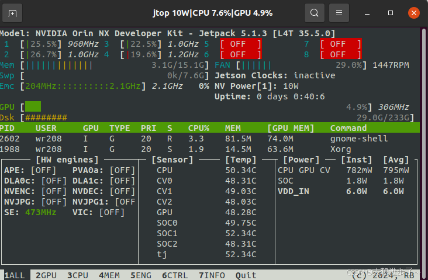Switch to the 1ALL page
Image resolution: width=428 pixels, height=280 pixels.
click(x=15, y=275)
